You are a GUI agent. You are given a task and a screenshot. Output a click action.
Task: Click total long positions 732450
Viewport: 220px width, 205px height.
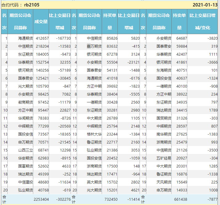[111, 199]
